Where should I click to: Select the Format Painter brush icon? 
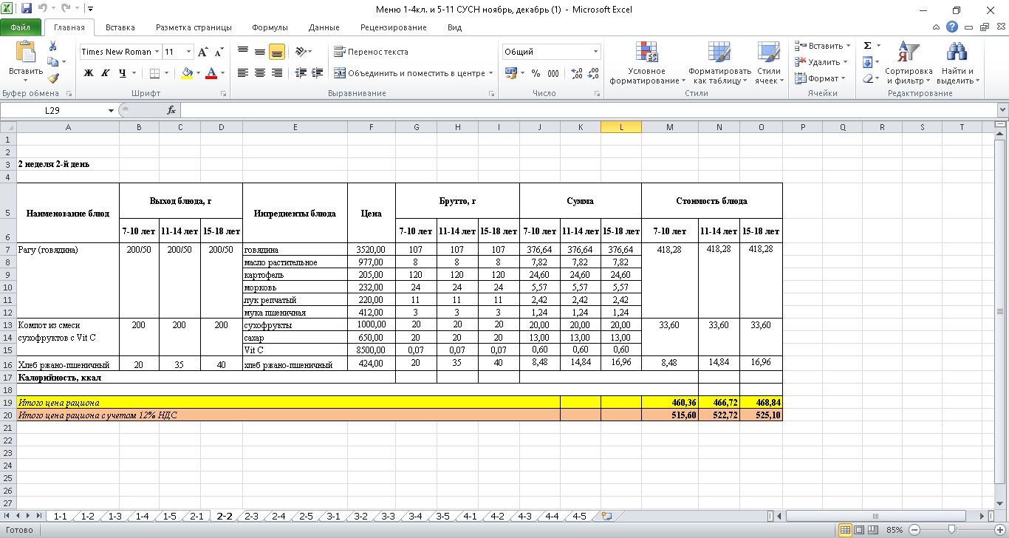click(x=53, y=78)
